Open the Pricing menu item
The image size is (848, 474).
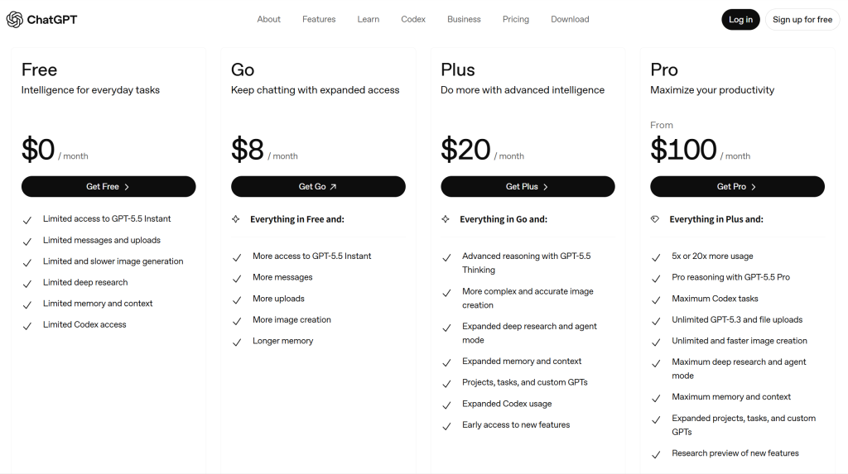click(x=515, y=20)
